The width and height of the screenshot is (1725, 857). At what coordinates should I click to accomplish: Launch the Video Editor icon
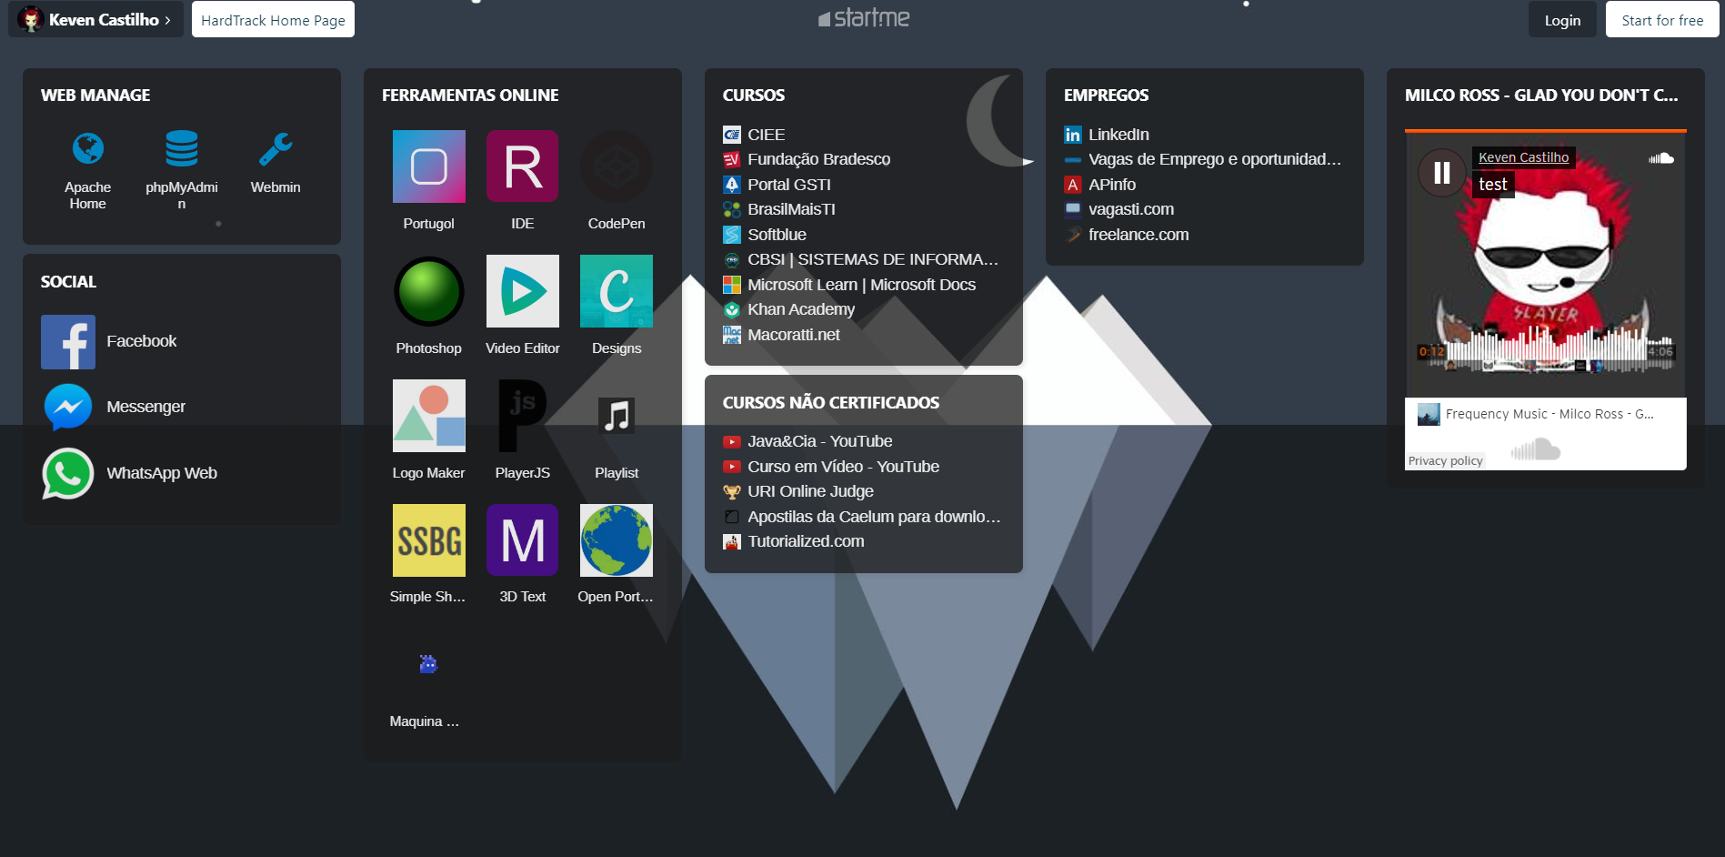pos(523,291)
